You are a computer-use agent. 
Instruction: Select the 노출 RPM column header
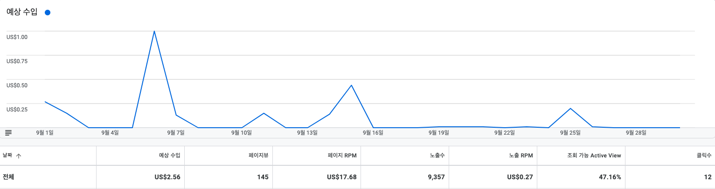(x=521, y=156)
